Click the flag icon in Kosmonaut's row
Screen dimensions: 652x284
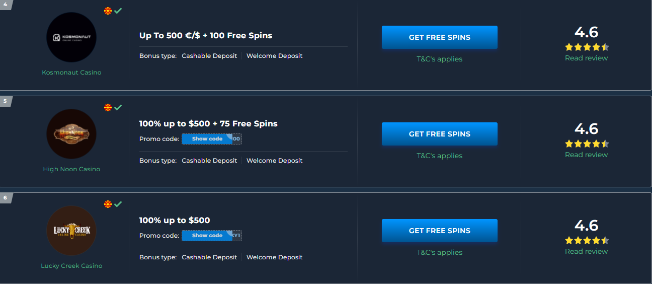pyautogui.click(x=108, y=11)
